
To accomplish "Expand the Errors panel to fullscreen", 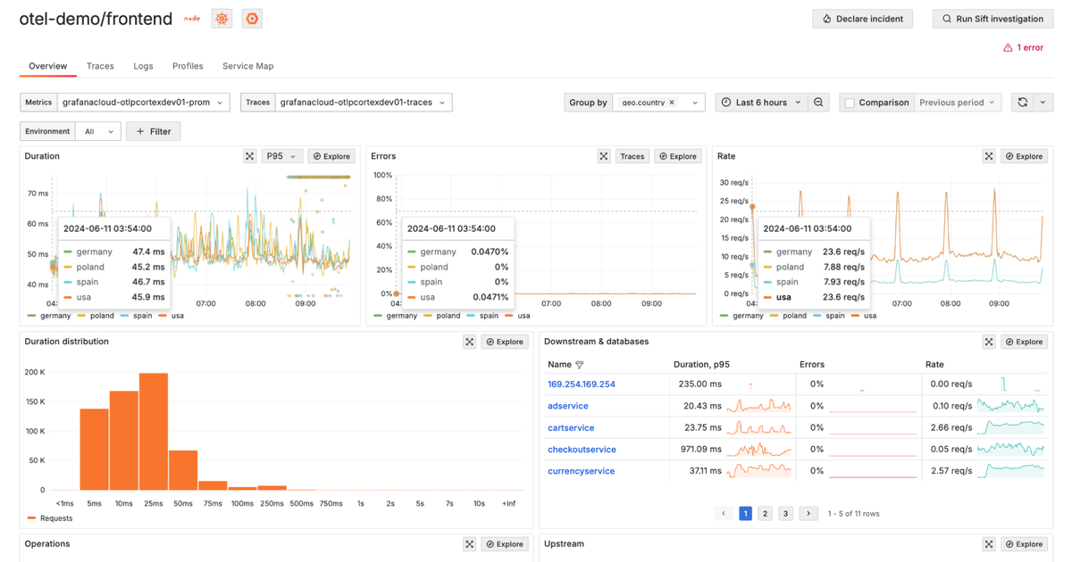I will point(604,156).
